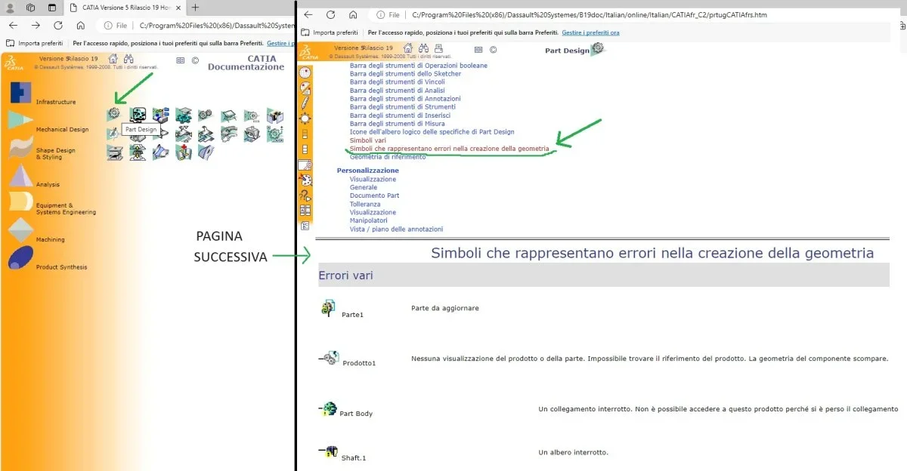
Task: Open the Equipment & Systems Engineering icon
Action: (x=20, y=203)
